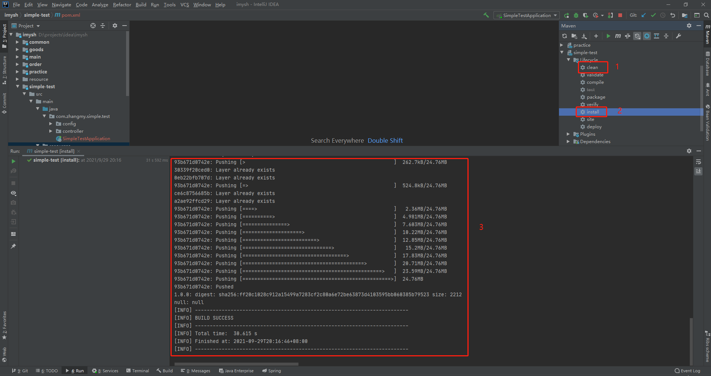Expand the practice node in Maven panel

click(562, 45)
